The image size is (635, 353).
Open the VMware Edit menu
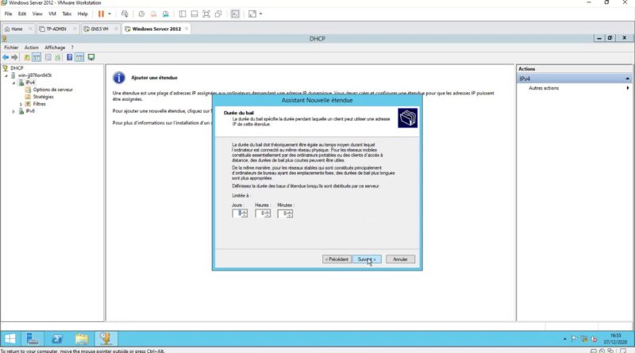point(22,13)
